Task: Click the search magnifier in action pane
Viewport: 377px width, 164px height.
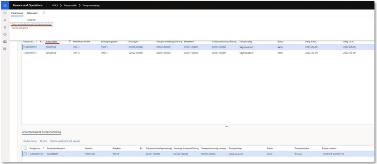Action: [44, 13]
